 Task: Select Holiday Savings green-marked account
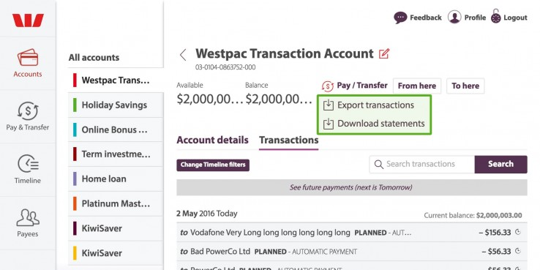point(116,105)
